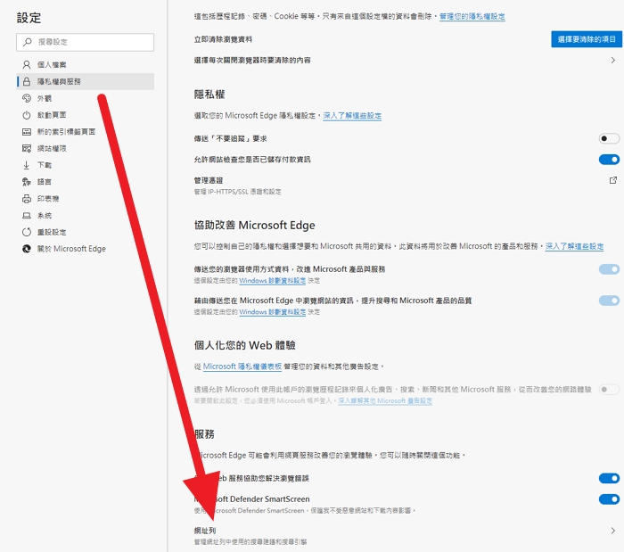Select 隱私權與服務 in sidebar
The height and width of the screenshot is (552, 624).
point(86,81)
